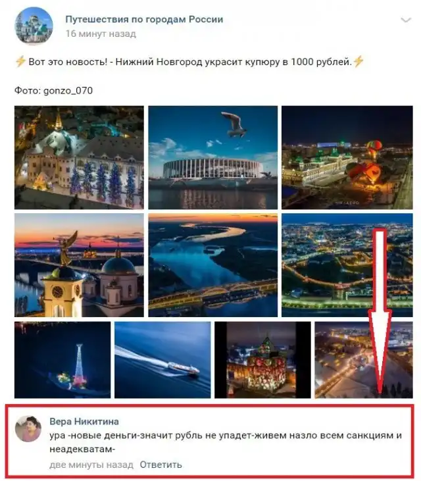The width and height of the screenshot is (421, 481).
Task: Open Вера Никитина's profile avatar
Action: [x=28, y=428]
